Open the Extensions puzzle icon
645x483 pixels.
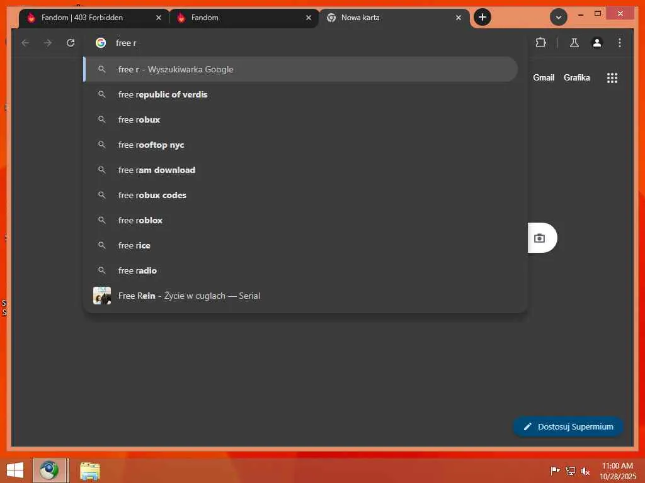pos(540,43)
